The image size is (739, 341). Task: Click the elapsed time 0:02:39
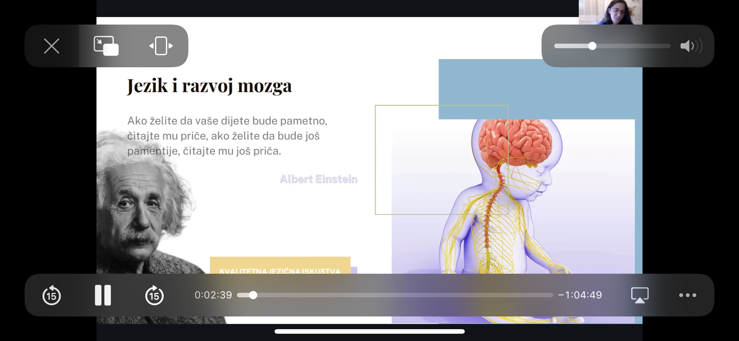coord(213,295)
